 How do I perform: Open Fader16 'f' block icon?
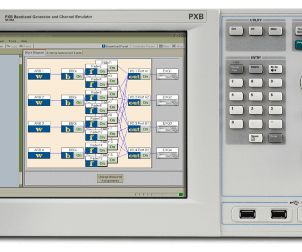coord(91,163)
